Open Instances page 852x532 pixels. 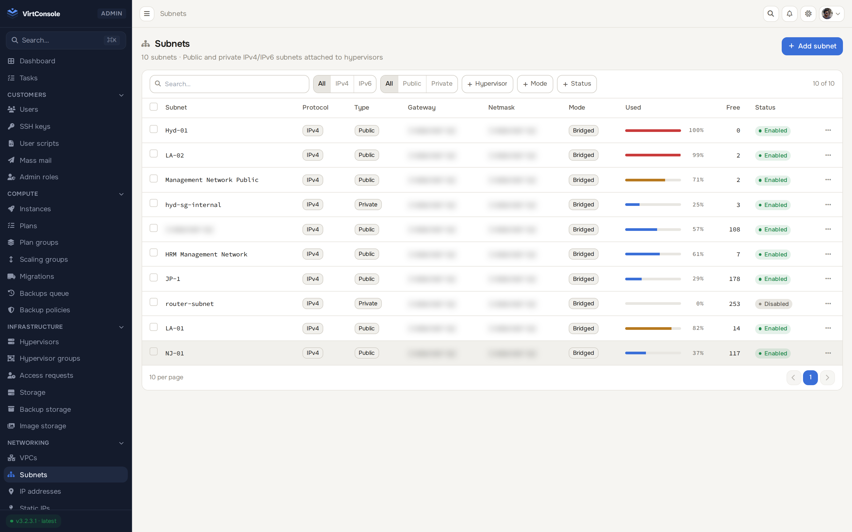click(x=66, y=209)
